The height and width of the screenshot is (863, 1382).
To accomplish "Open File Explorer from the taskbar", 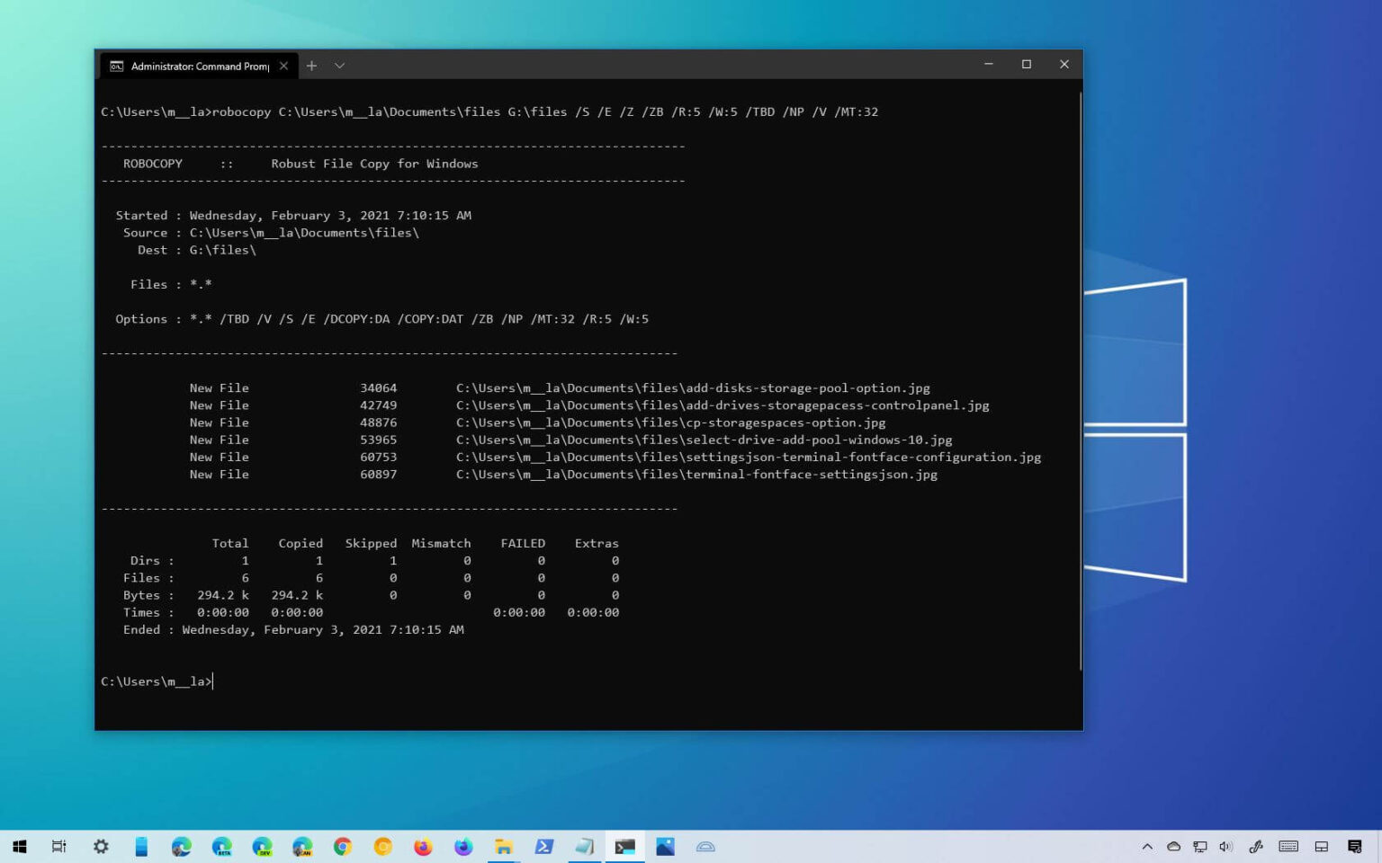I will (x=504, y=847).
